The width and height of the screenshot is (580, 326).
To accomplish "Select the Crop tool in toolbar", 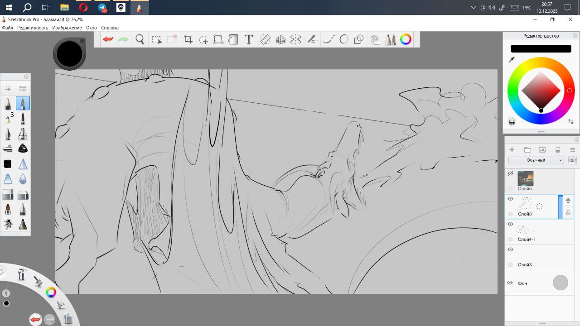I will coord(188,39).
